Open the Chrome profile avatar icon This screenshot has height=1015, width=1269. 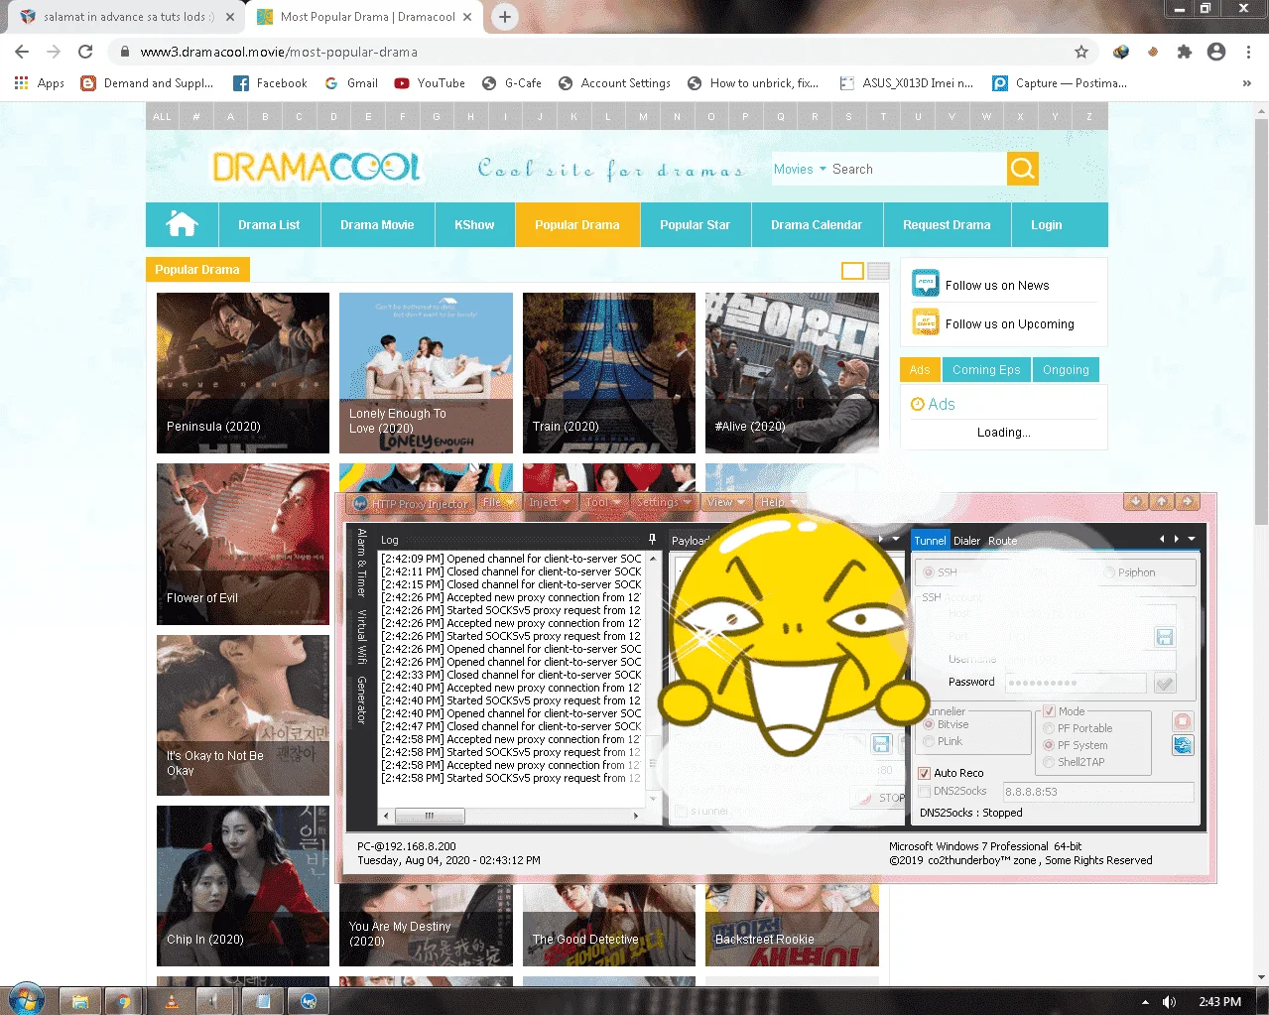tap(1216, 52)
